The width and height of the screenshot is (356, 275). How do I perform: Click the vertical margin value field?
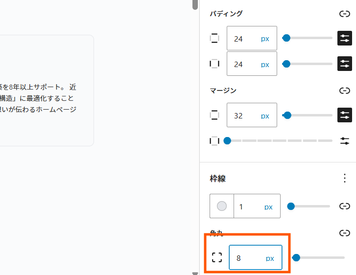pyautogui.click(x=243, y=116)
